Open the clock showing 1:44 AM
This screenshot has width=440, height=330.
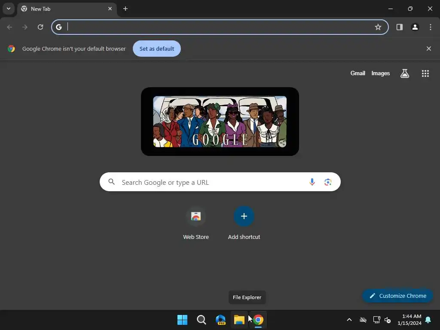[x=409, y=320]
